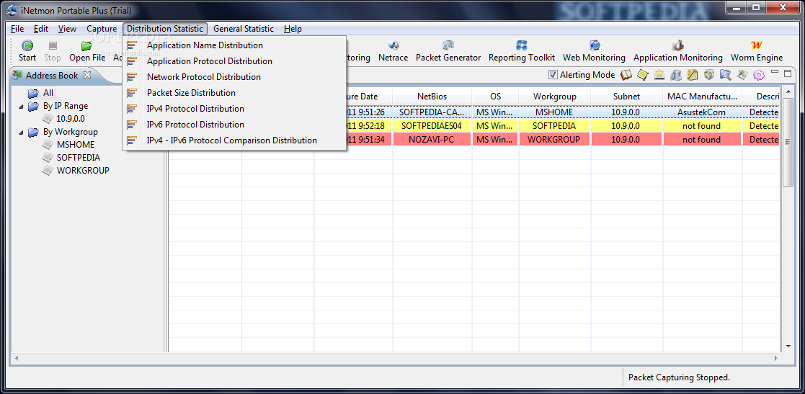Collapse the By Workgroup tree node
Viewport: 805px width, 394px height.
pyautogui.click(x=21, y=132)
